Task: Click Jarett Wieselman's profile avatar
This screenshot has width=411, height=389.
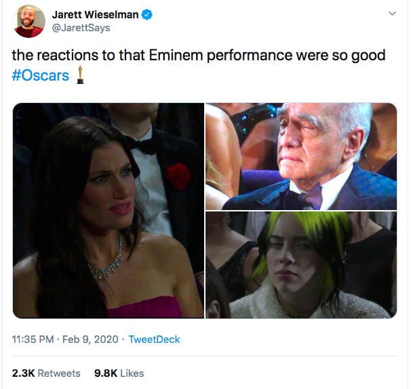Action: (x=28, y=20)
